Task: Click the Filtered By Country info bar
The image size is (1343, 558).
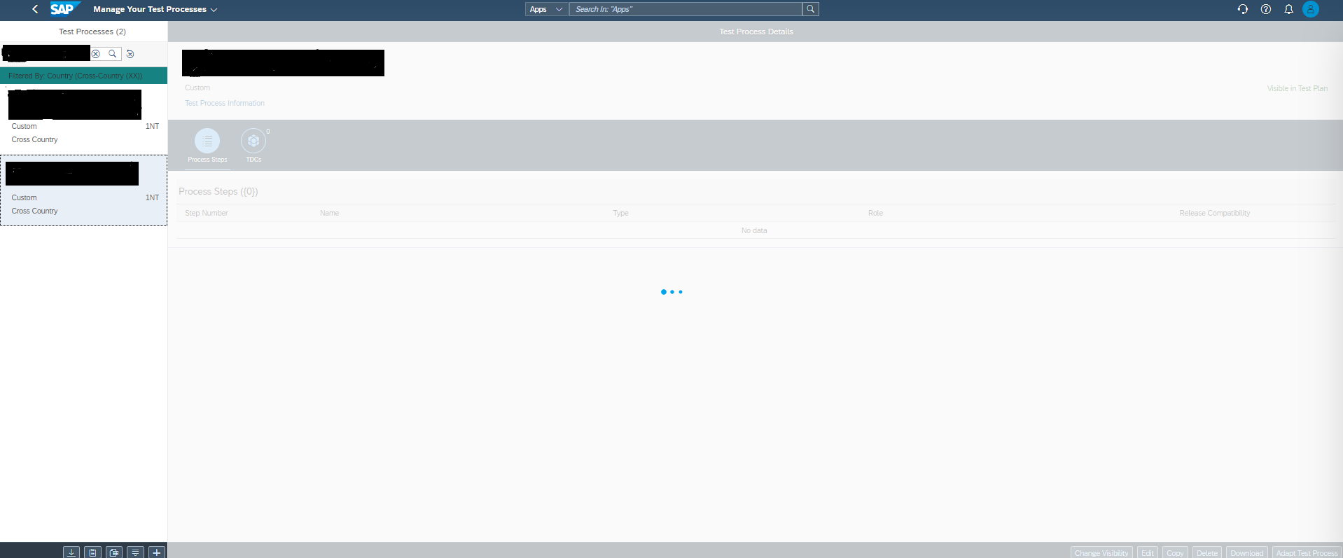Action: pyautogui.click(x=84, y=76)
